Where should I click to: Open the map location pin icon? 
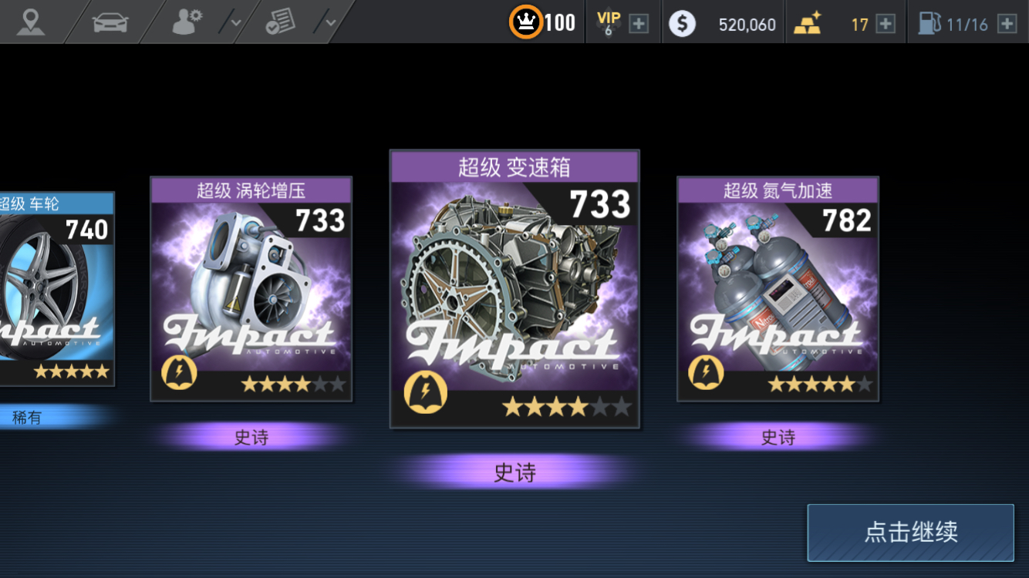tap(30, 22)
